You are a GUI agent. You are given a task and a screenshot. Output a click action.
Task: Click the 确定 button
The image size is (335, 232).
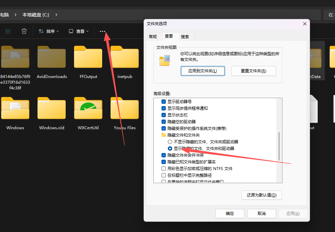tap(230, 214)
